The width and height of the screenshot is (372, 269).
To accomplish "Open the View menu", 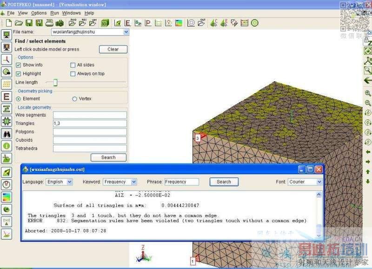I will pyautogui.click(x=23, y=13).
